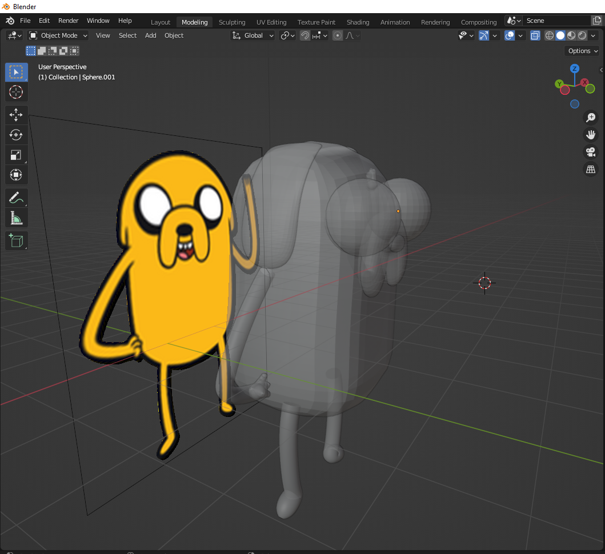This screenshot has width=605, height=554.
Task: Toggle viewport gizmos display
Action: [x=484, y=35]
